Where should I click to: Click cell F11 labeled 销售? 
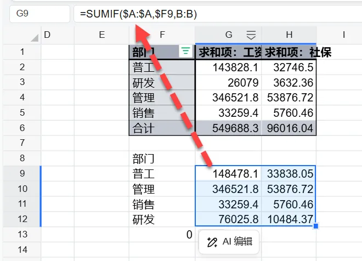pos(162,204)
